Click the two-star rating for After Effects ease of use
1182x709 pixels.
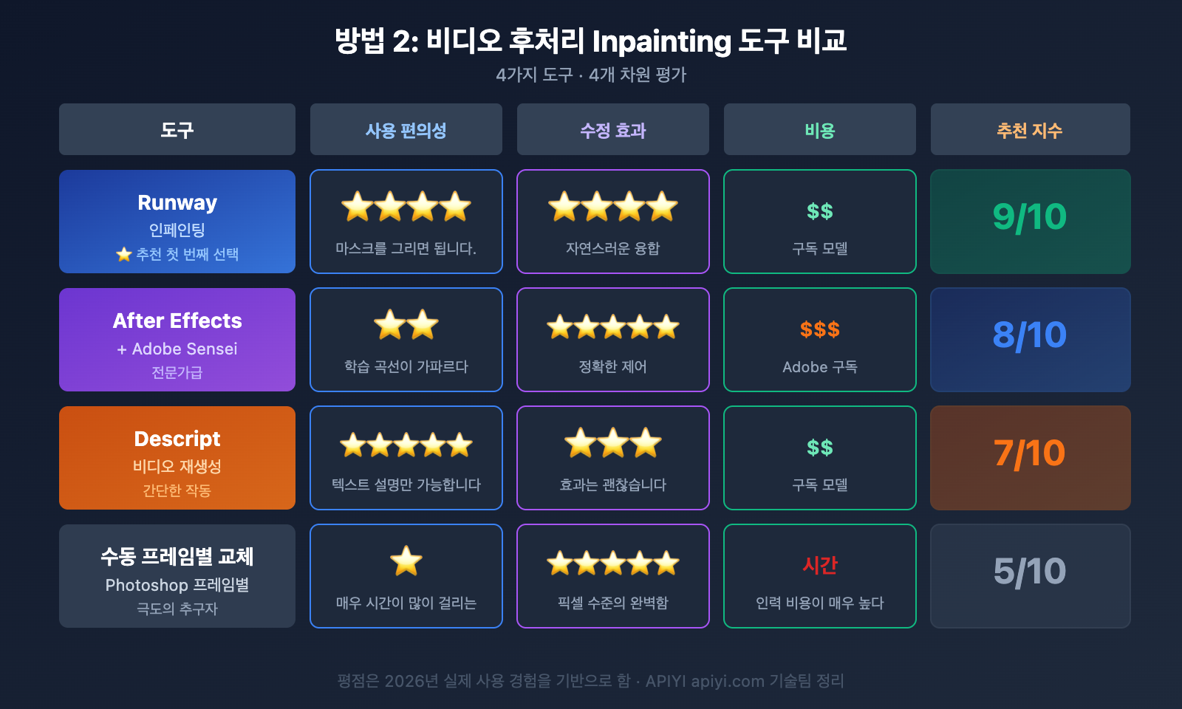[x=406, y=325]
